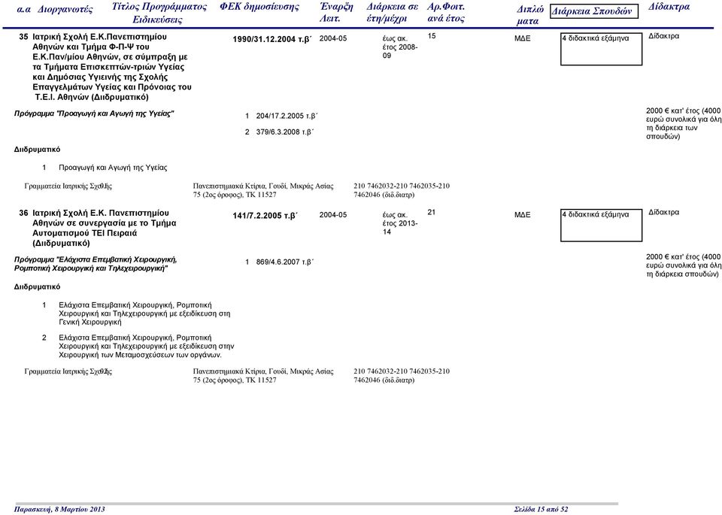The image size is (722, 515).
Task: Click second 'Γραμματεία Ιατρικής Σχολής' contact
Action: click(x=68, y=371)
